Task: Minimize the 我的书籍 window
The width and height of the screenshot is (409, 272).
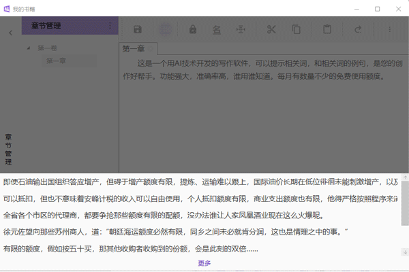Action: click(x=357, y=9)
